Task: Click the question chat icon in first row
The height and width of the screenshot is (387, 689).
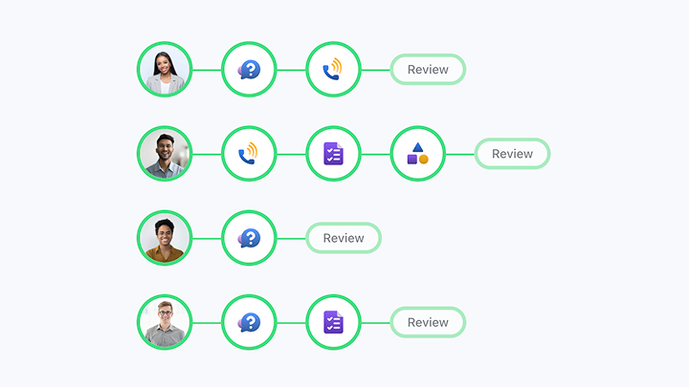Action: (x=249, y=70)
